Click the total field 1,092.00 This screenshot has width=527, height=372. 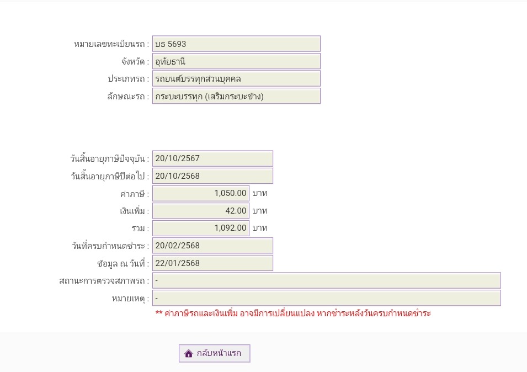click(201, 228)
